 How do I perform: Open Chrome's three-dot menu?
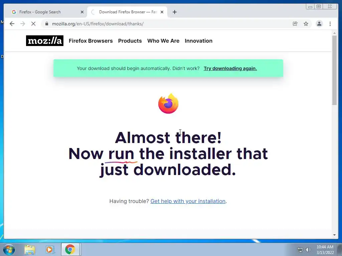coord(330,24)
